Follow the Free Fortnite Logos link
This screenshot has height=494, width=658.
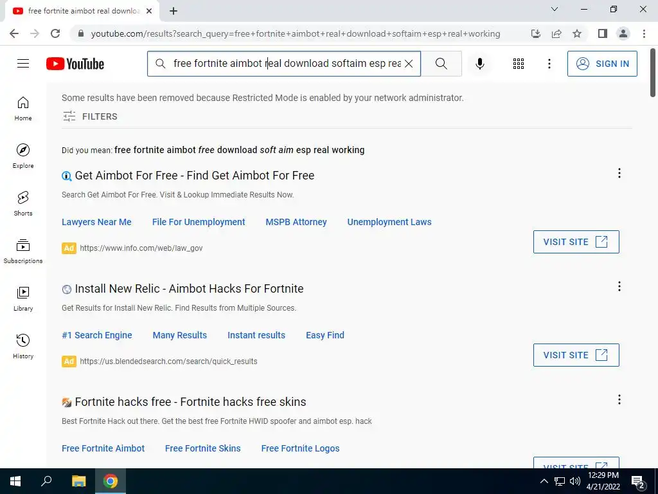[x=301, y=448]
